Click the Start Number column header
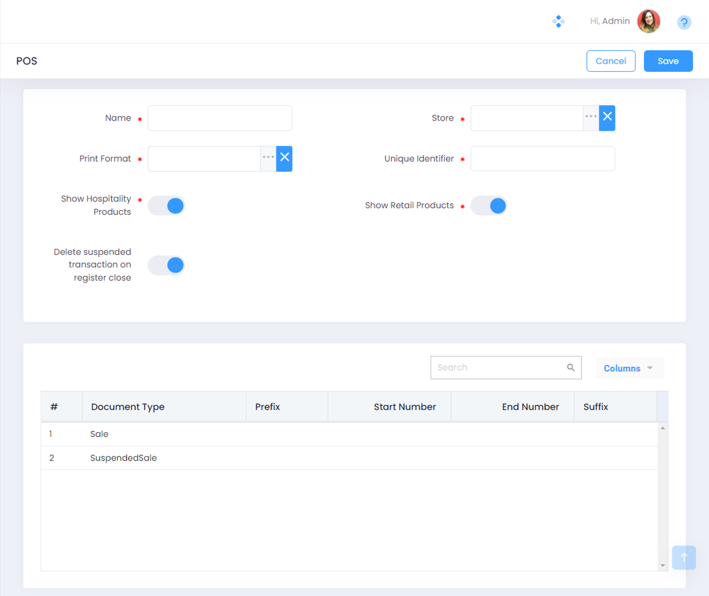709x596 pixels. 404,407
